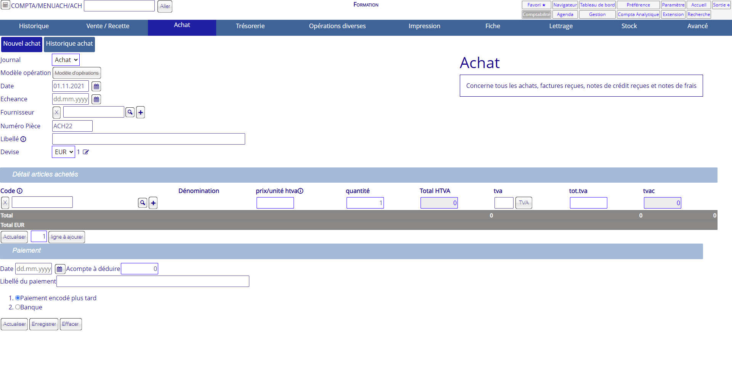Image resolution: width=732 pixels, height=368 pixels.
Task: Click the Fournisseur search magnifier icon
Action: click(130, 112)
